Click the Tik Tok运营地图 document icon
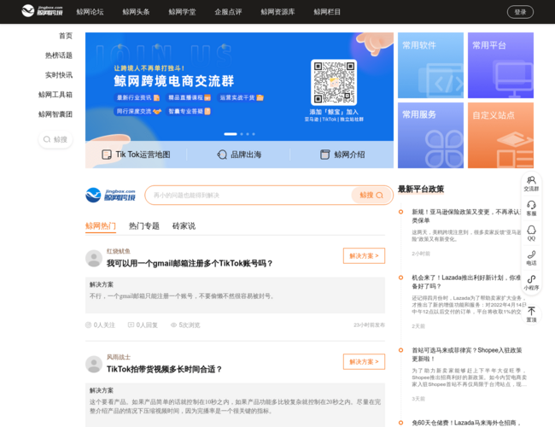 tap(106, 155)
